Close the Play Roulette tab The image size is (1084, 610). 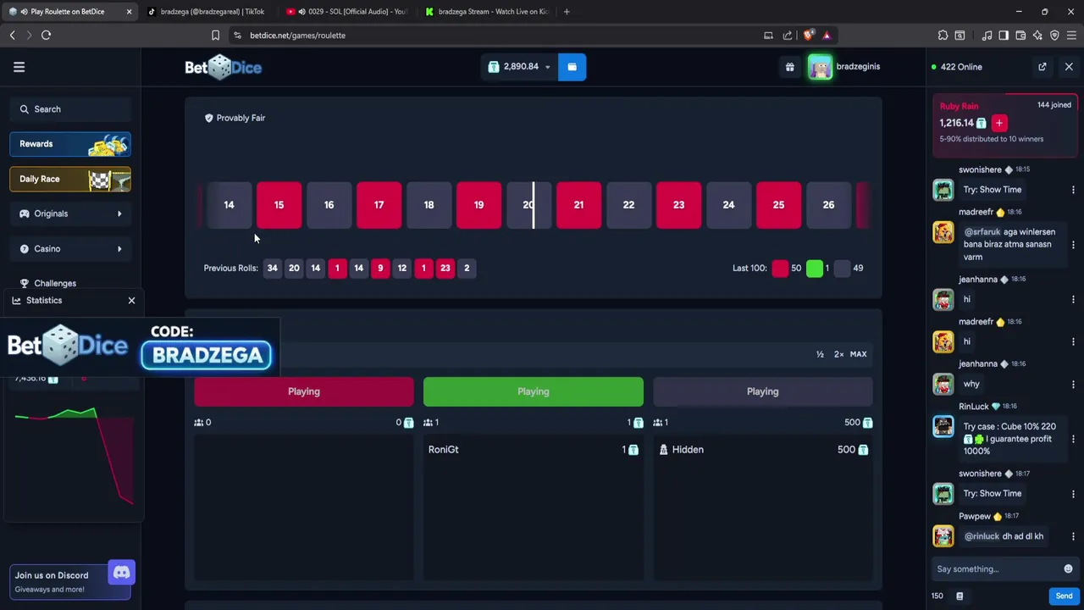tap(129, 12)
